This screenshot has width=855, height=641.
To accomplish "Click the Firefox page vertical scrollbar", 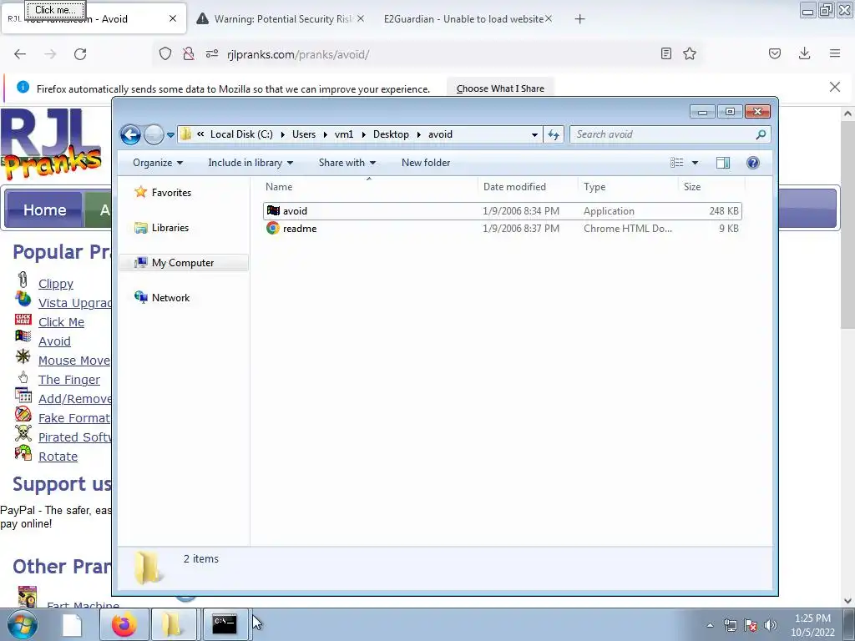I will 847,225.
